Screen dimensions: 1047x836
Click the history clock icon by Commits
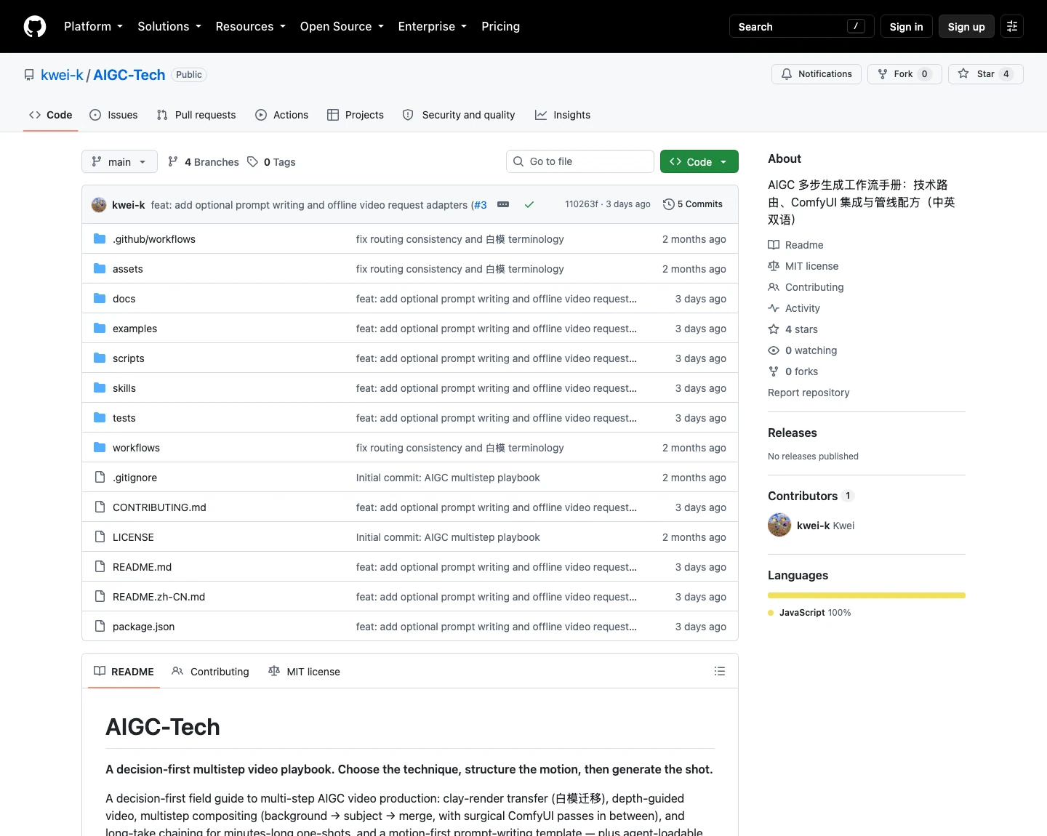(669, 204)
